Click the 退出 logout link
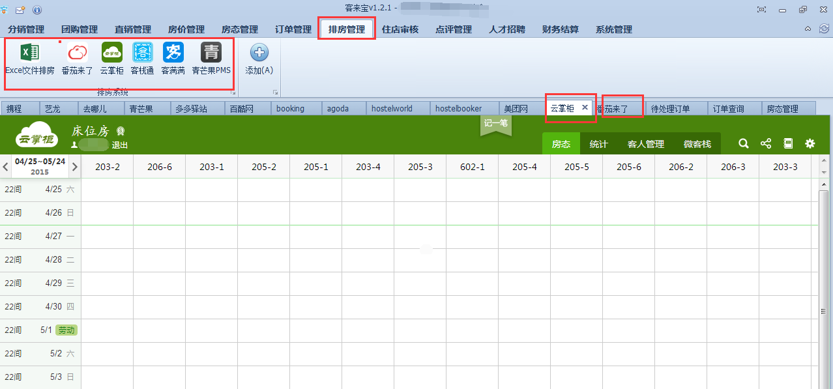The width and height of the screenshot is (833, 389). click(x=120, y=145)
